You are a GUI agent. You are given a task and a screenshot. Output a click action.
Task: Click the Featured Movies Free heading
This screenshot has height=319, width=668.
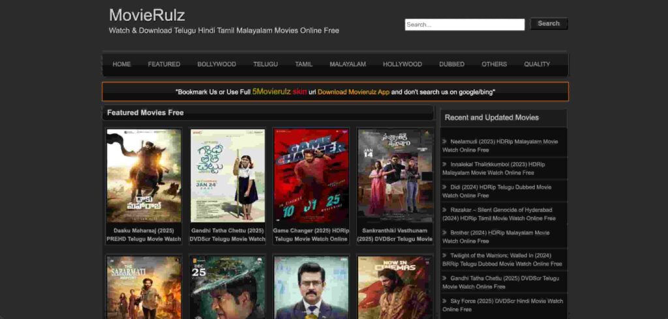(x=145, y=113)
